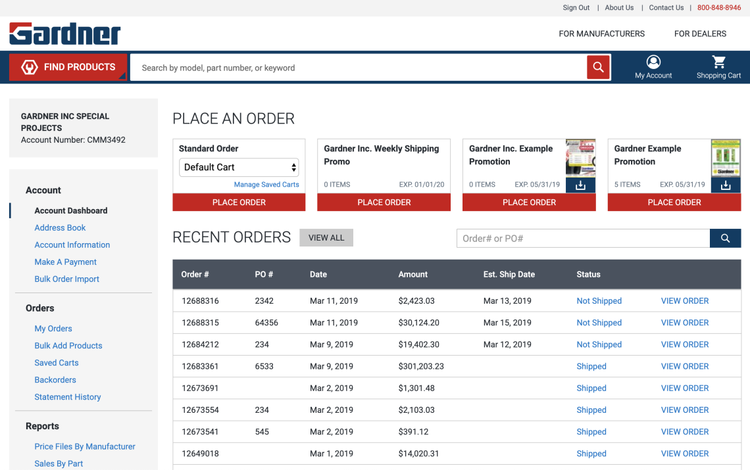The height and width of the screenshot is (470, 750).
Task: Click amount $301,203.23
Action: point(421,367)
